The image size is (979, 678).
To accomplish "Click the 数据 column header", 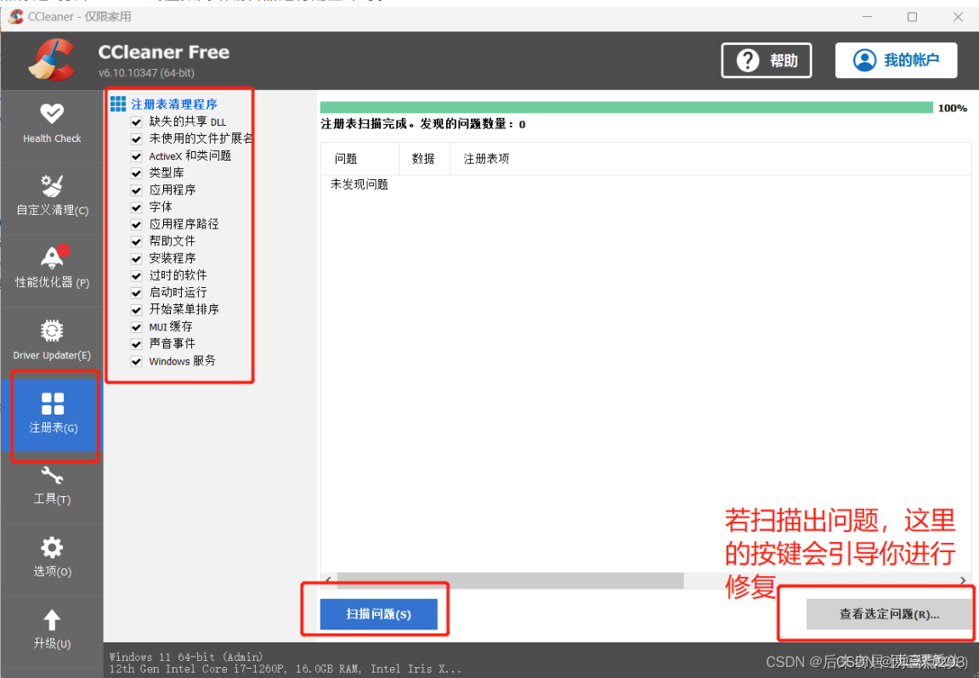I will 424,159.
